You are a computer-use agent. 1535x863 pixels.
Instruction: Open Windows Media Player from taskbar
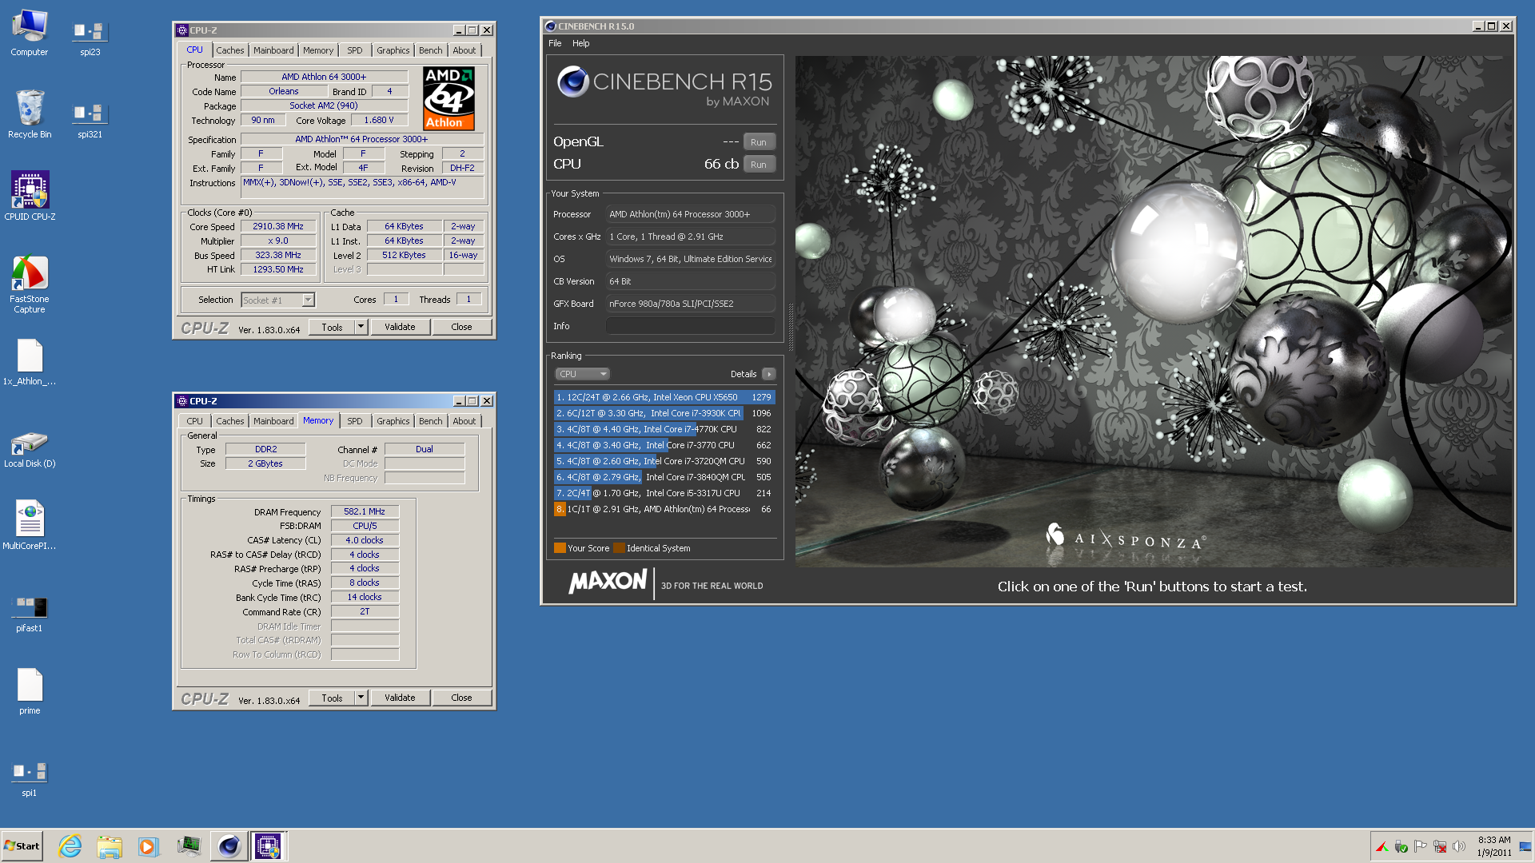click(148, 845)
